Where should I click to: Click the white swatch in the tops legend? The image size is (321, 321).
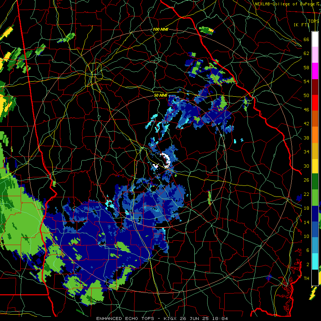315,39
